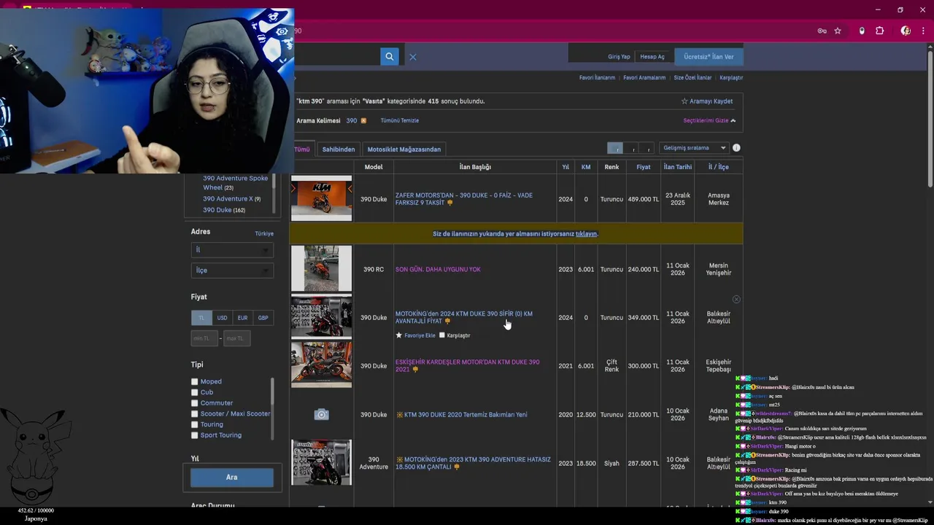The width and height of the screenshot is (934, 525).
Task: Open the info icon next to sorting dropdown
Action: tap(736, 148)
